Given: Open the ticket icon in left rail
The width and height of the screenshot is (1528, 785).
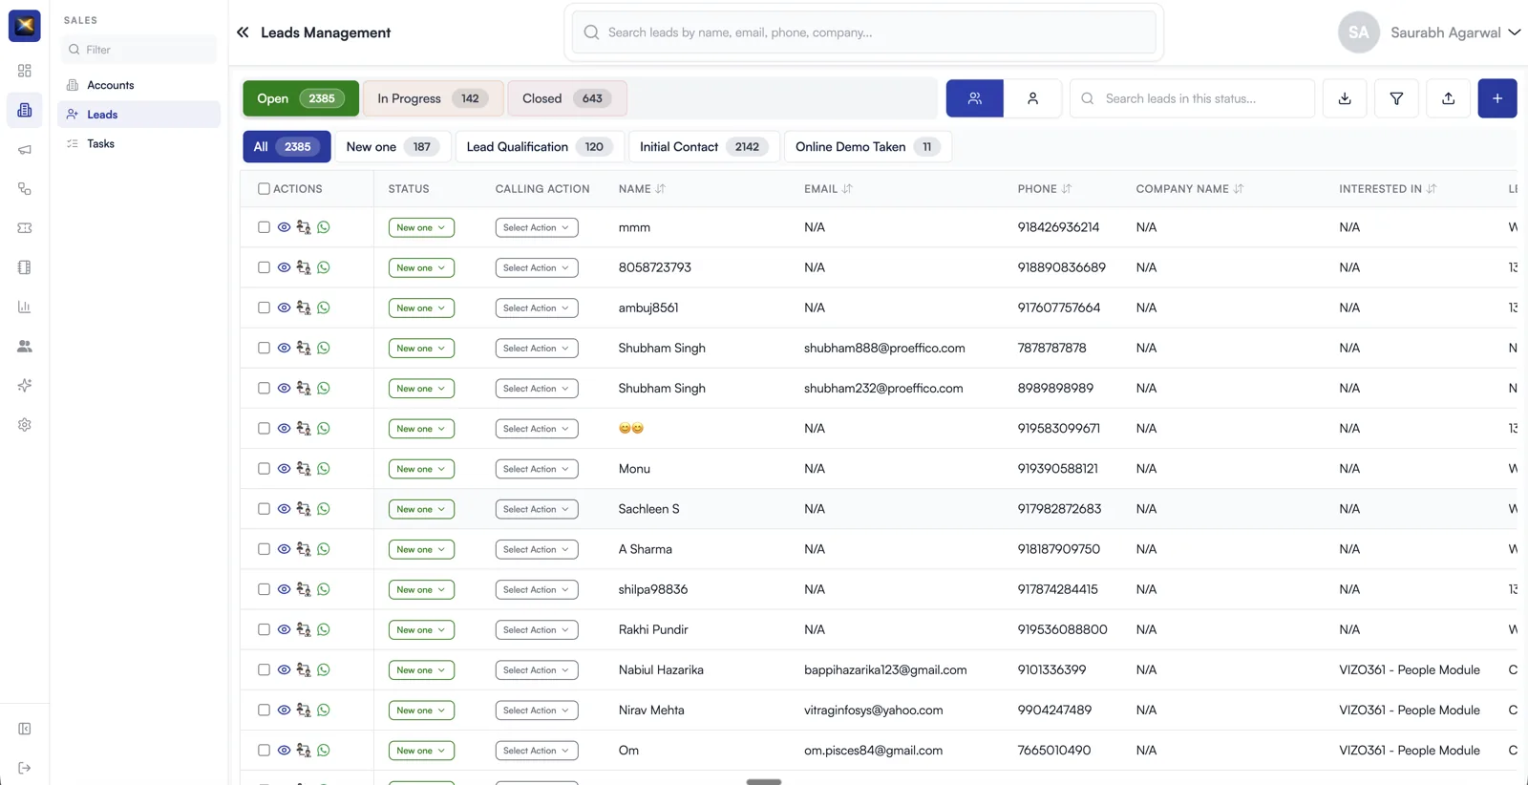Looking at the screenshot, I should pos(25,228).
